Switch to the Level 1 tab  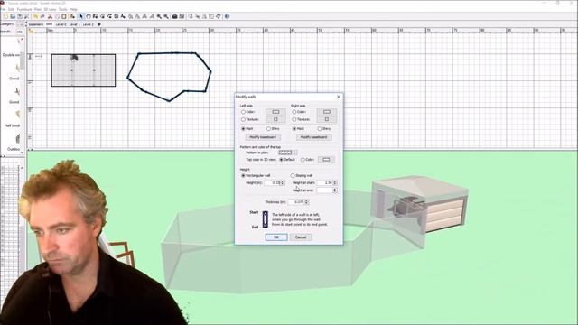tap(74, 24)
